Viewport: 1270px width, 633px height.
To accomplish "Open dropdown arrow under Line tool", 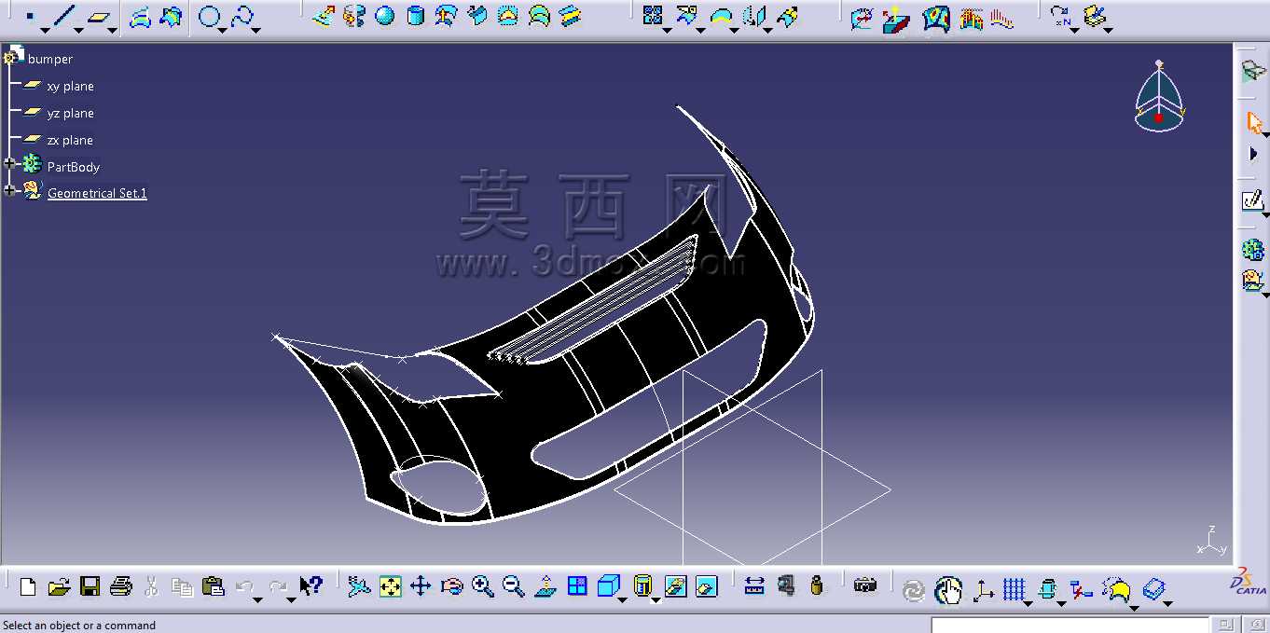I will [x=78, y=31].
